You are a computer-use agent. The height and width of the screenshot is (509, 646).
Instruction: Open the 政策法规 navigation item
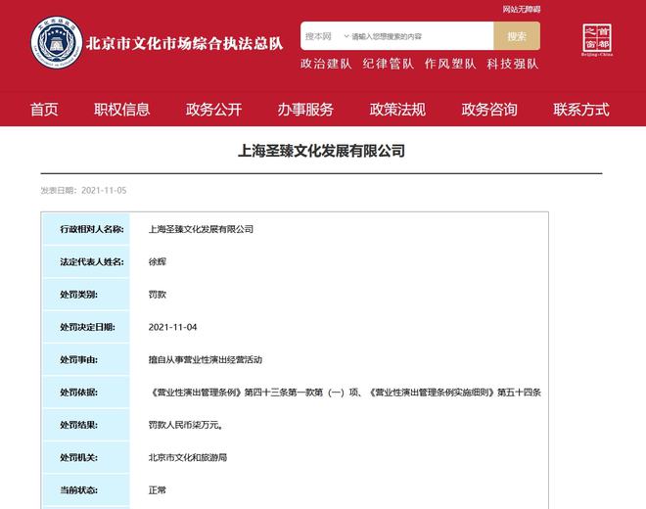coord(397,110)
